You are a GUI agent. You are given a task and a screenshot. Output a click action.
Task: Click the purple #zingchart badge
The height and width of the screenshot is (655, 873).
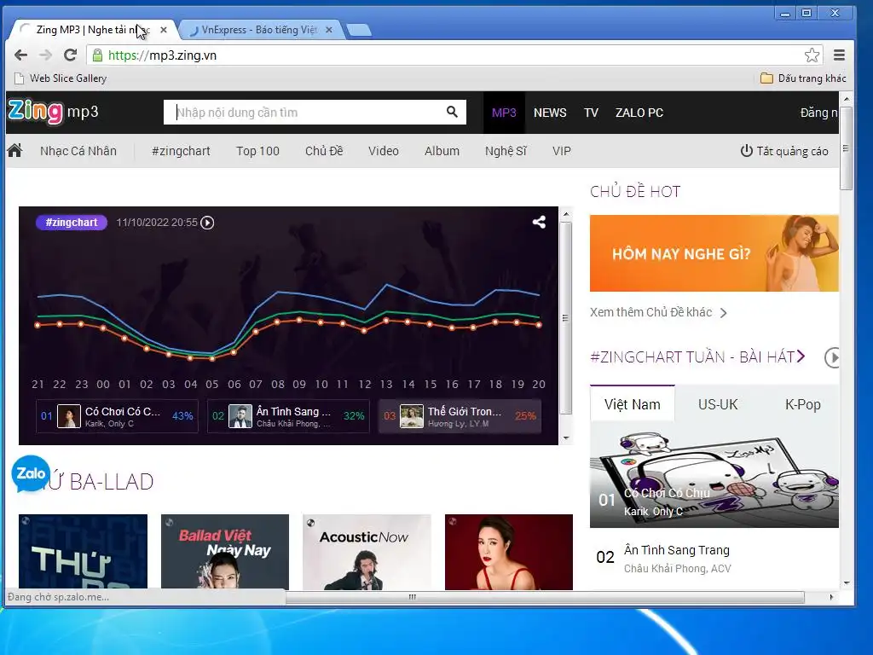point(72,223)
